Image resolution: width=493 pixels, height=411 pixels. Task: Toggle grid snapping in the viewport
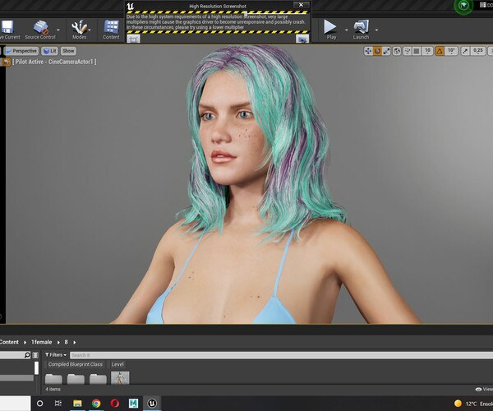click(417, 51)
